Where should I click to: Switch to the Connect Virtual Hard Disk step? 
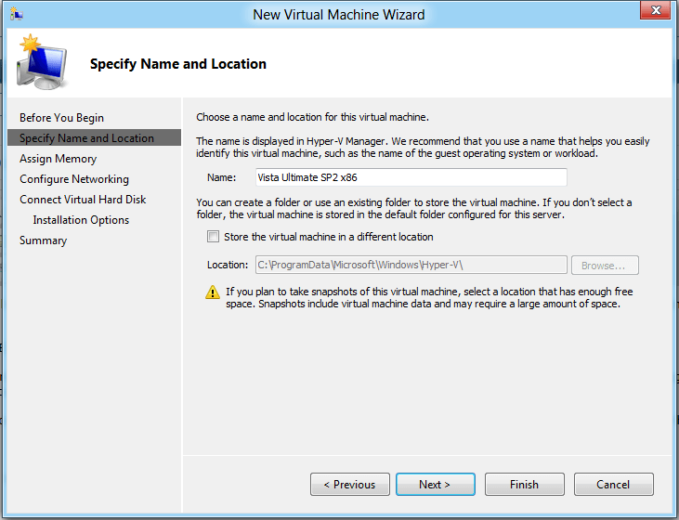click(x=83, y=200)
